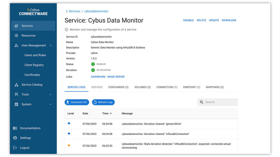
Task: Click the search magnifier icon
Action: click(x=202, y=102)
